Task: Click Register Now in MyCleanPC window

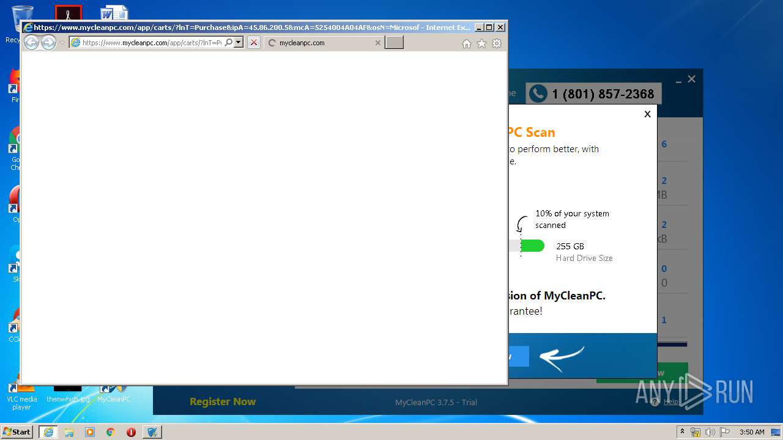Action: (x=223, y=402)
